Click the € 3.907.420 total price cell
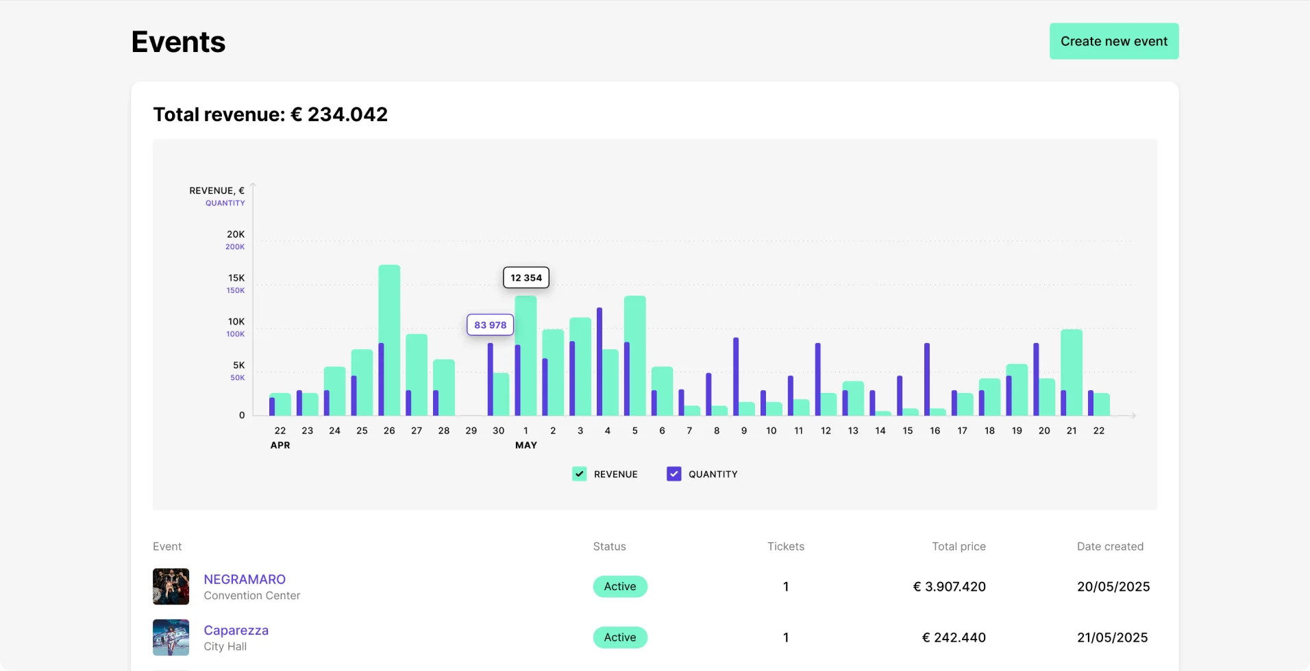1310x671 pixels. [x=950, y=586]
